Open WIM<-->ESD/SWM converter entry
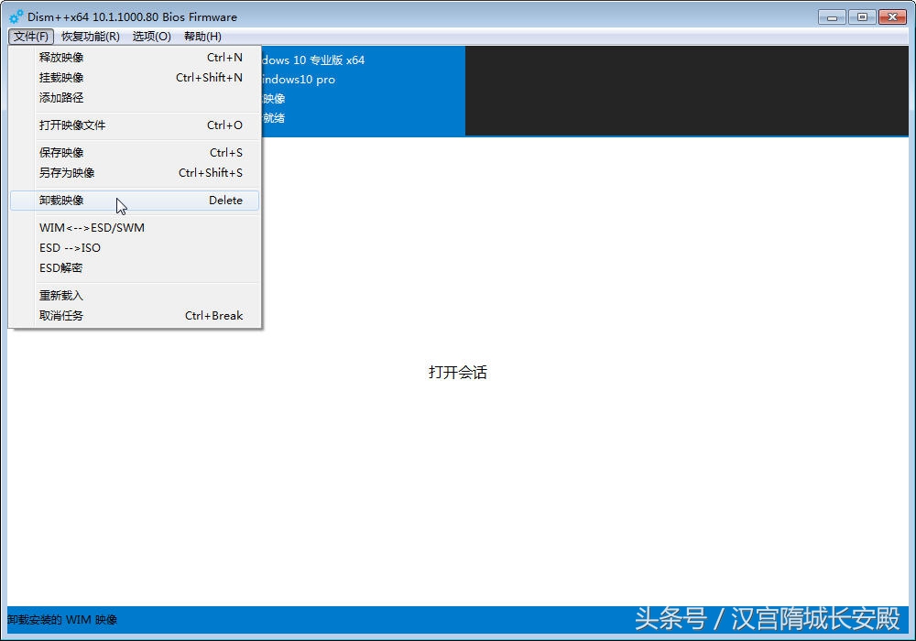The height and width of the screenshot is (641, 916). pyautogui.click(x=135, y=228)
